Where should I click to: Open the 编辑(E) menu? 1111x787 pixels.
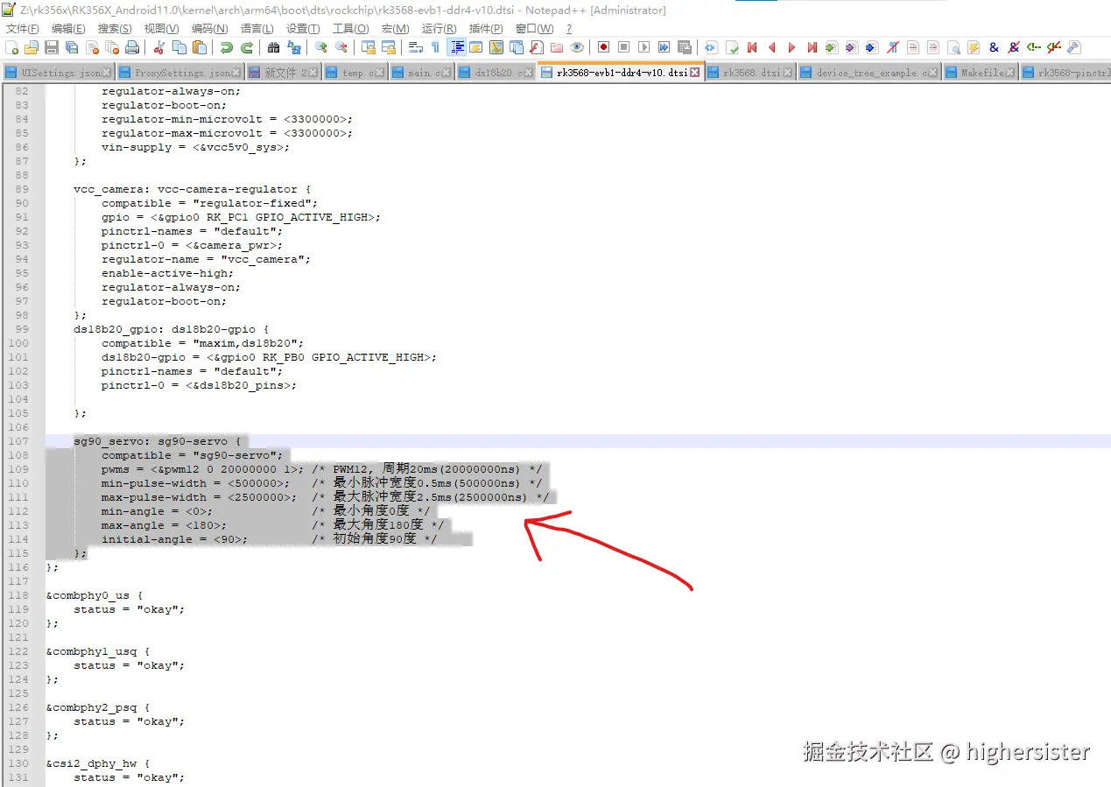tap(68, 29)
